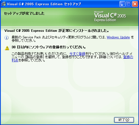Click the セットアップが完了しました header text
Screen dimensions: 139x125
coord(24,13)
